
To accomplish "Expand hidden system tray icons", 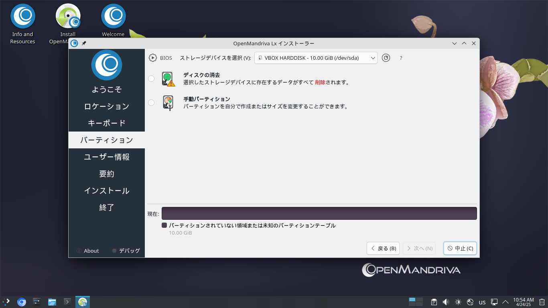I will click(x=505, y=302).
